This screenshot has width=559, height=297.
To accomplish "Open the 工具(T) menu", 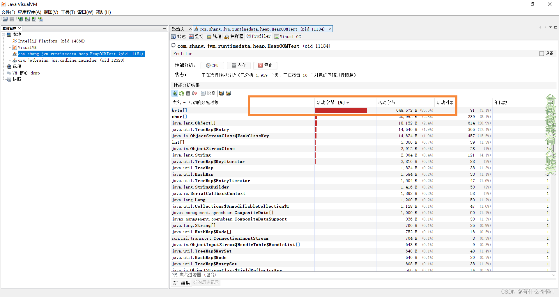I will [68, 12].
